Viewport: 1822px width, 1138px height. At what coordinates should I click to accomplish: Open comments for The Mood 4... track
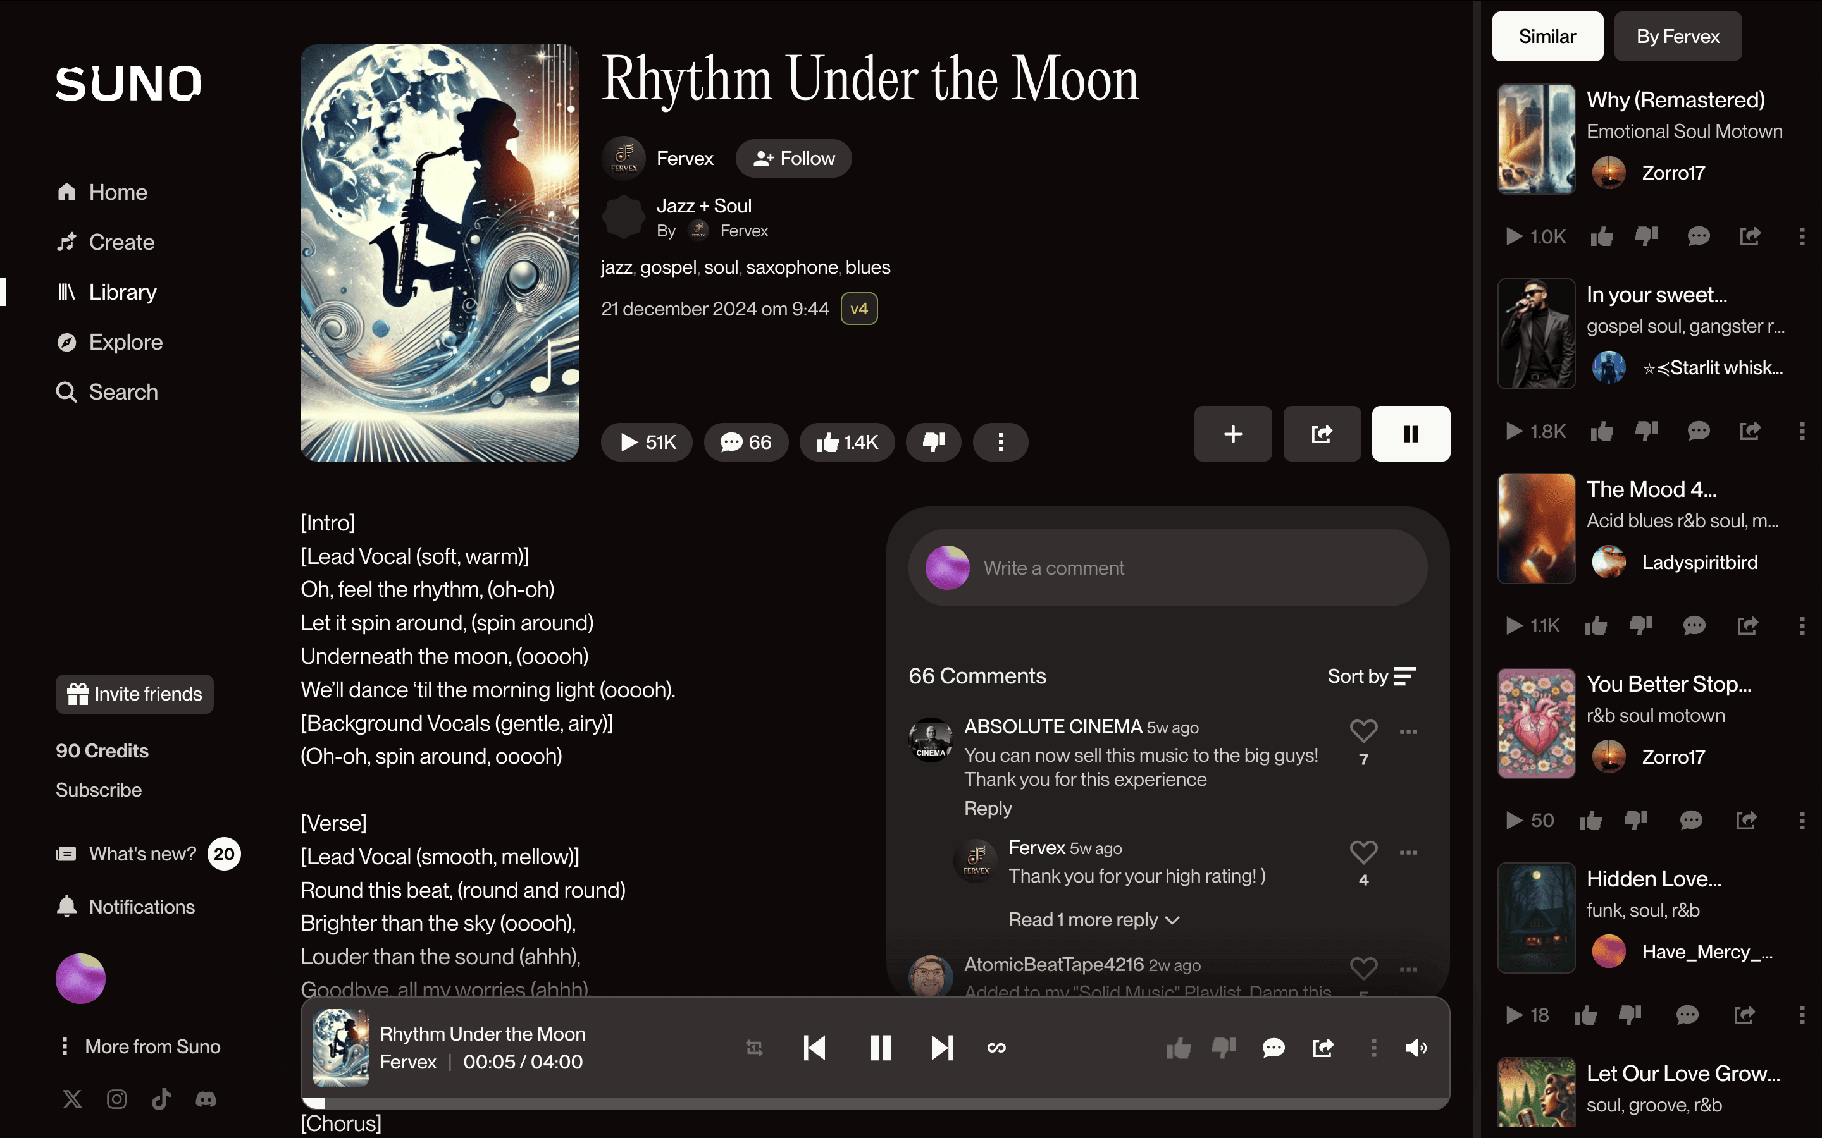pos(1694,625)
